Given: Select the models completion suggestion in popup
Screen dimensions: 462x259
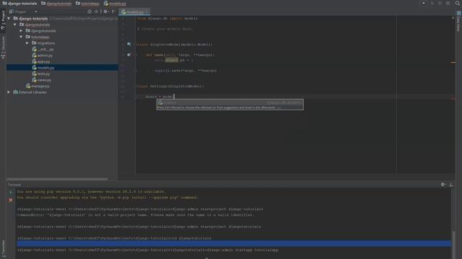Looking at the screenshot, I should (x=230, y=102).
